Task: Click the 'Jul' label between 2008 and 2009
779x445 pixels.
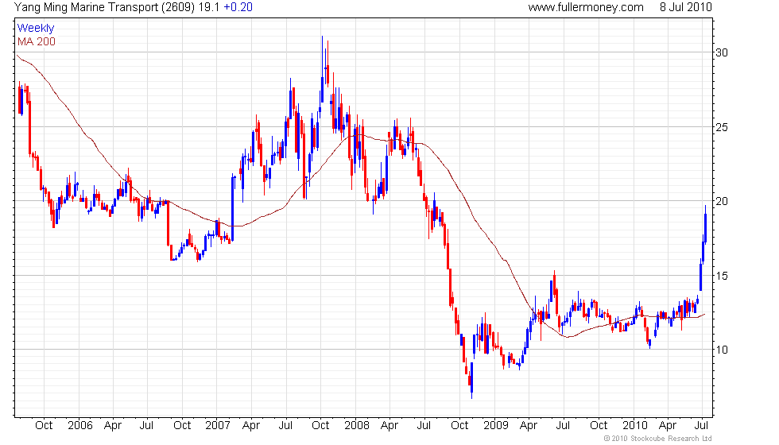Action: pyautogui.click(x=424, y=425)
